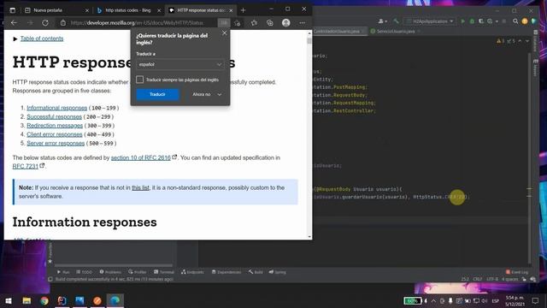Click the IntelliJ Debug bug icon

(x=472, y=21)
